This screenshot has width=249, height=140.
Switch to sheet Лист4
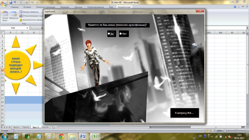click(x=45, y=127)
